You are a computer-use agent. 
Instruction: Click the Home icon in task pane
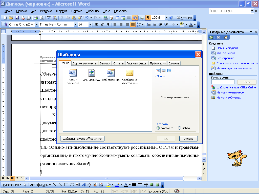pos(226,37)
